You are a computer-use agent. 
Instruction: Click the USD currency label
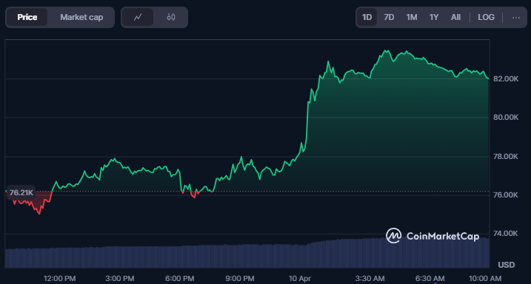(x=507, y=264)
